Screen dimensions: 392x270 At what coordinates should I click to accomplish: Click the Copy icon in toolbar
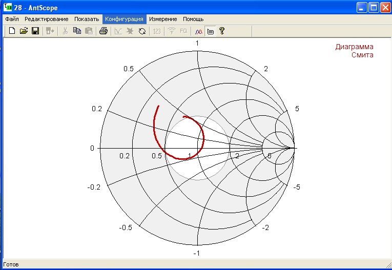(x=77, y=31)
